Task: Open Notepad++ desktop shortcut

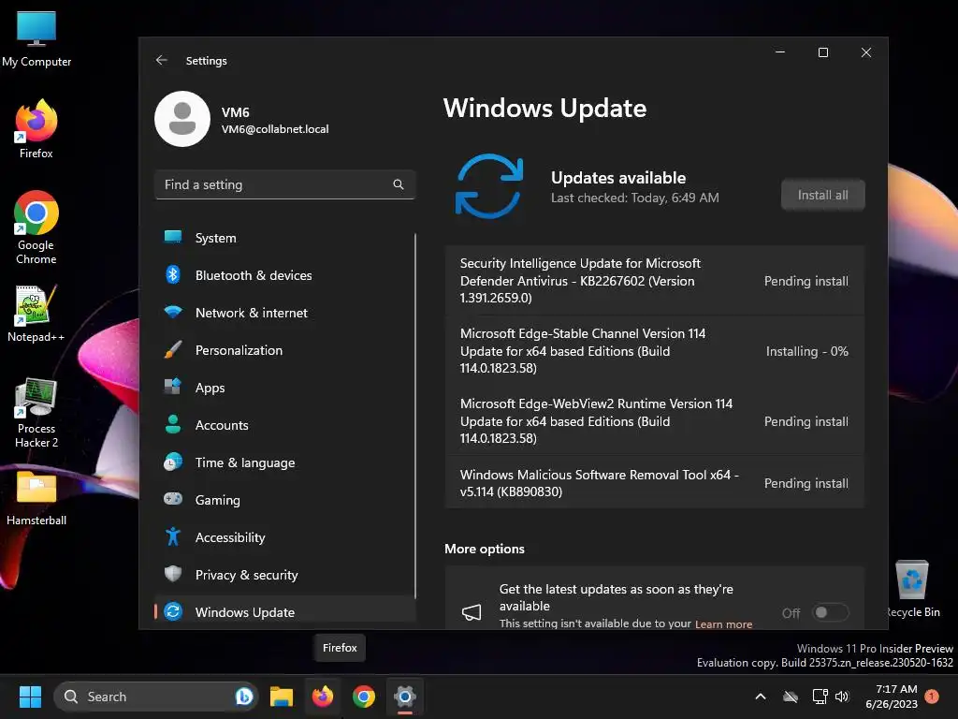Action: pos(36,314)
